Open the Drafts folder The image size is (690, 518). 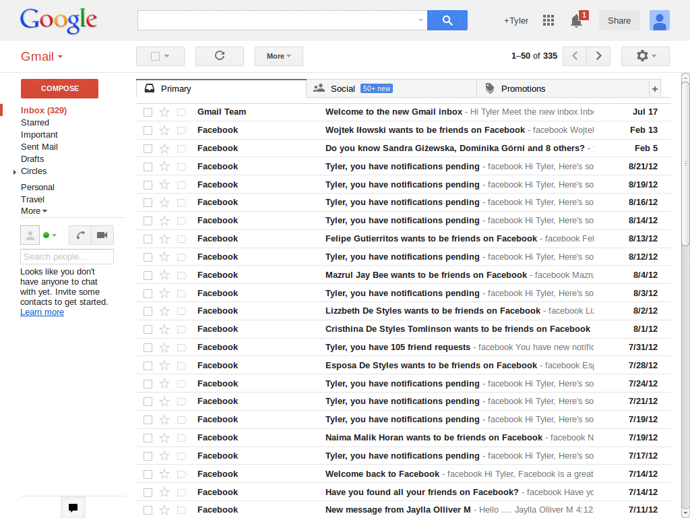pos(32,159)
